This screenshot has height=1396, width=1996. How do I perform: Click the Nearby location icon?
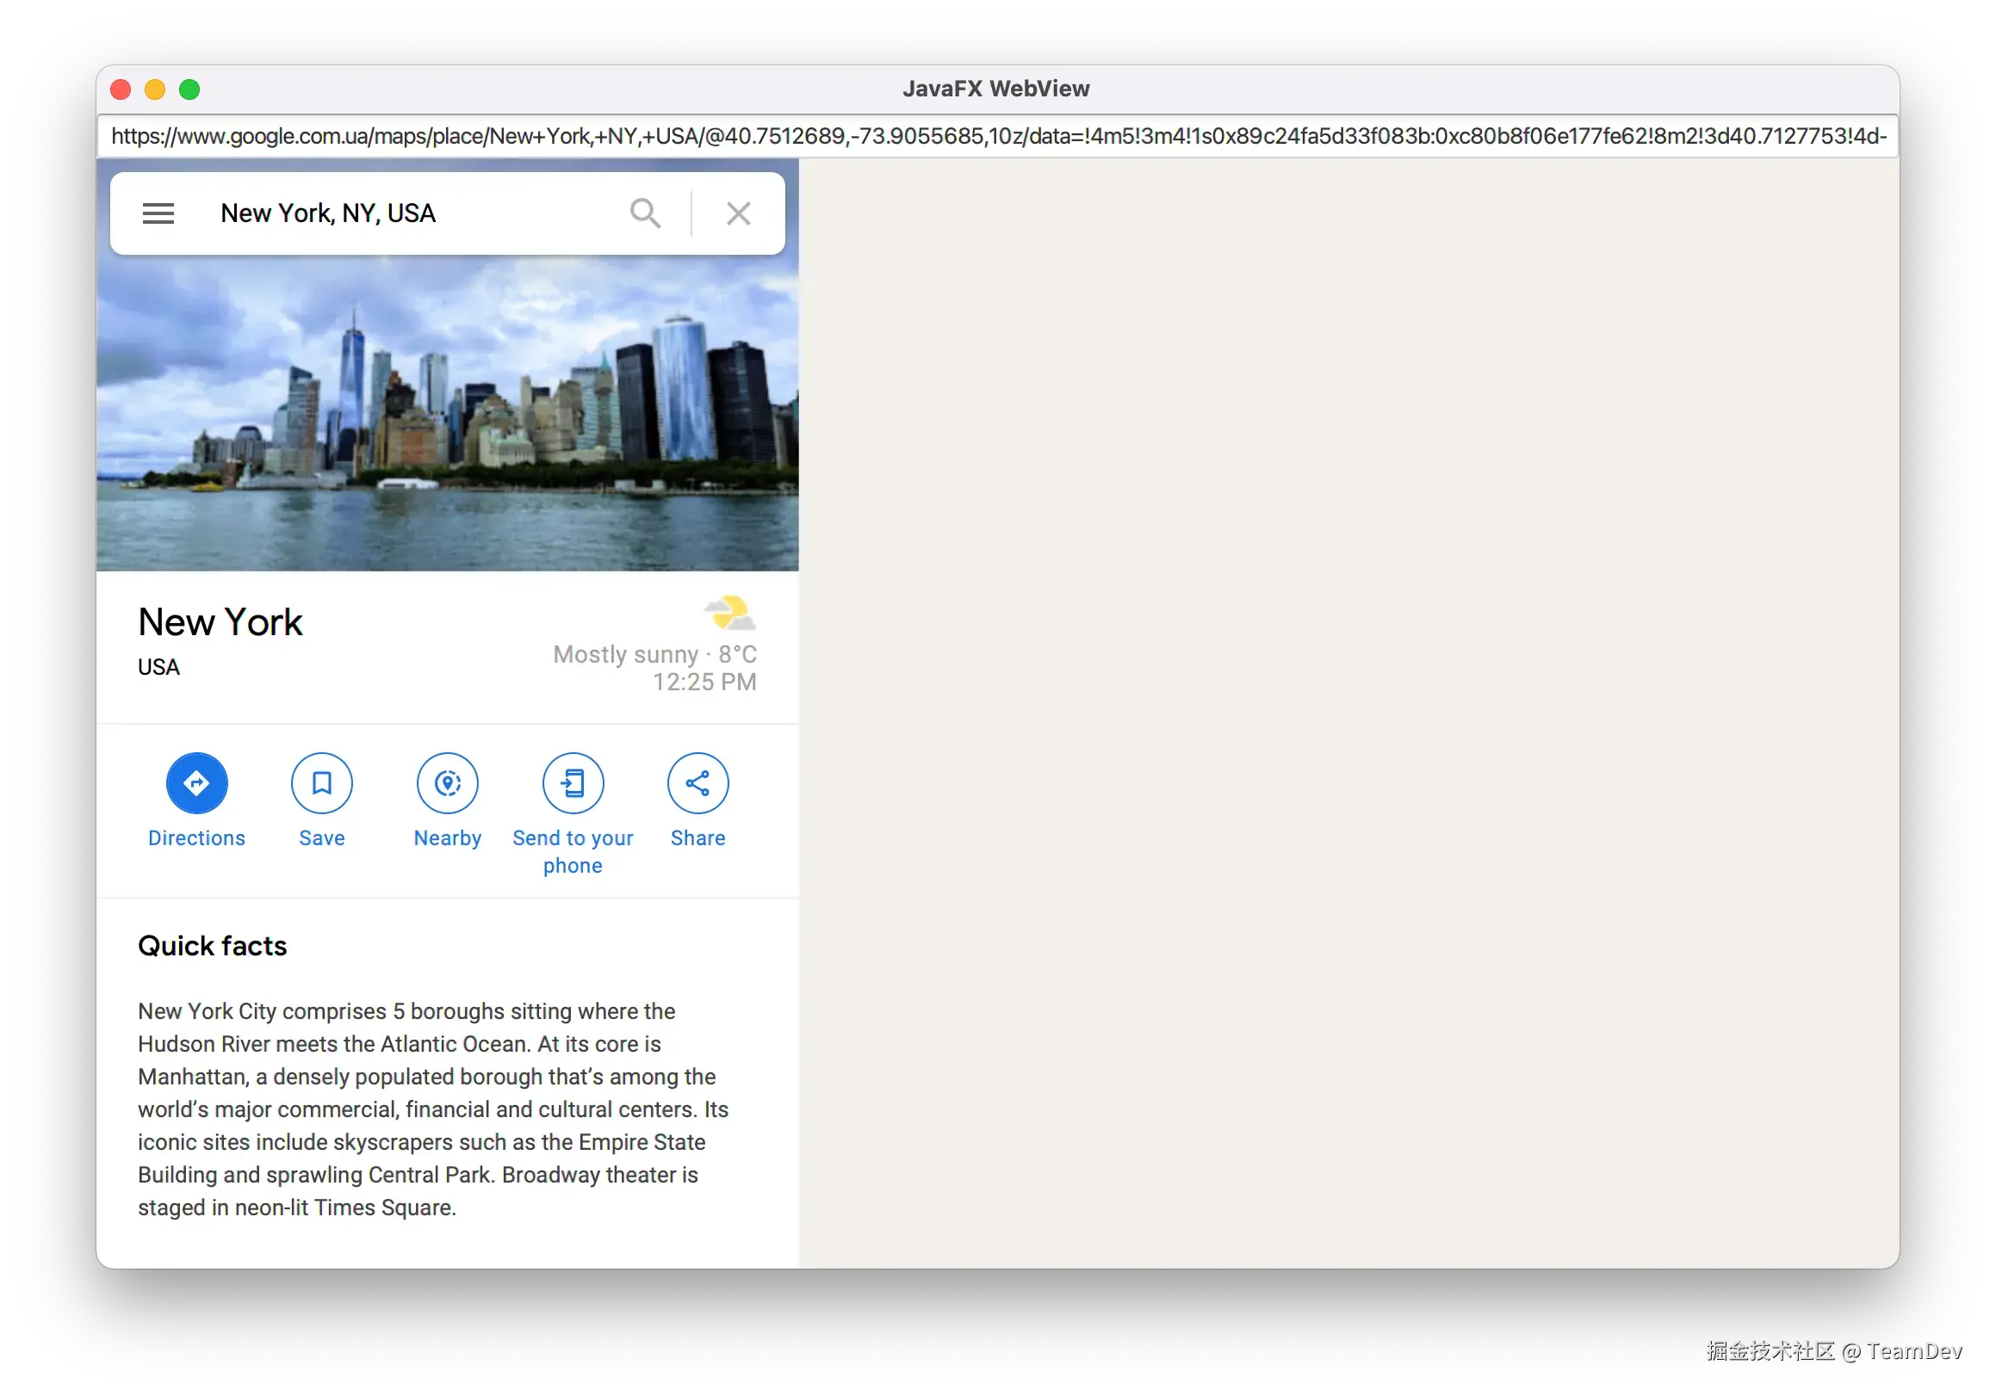point(447,782)
